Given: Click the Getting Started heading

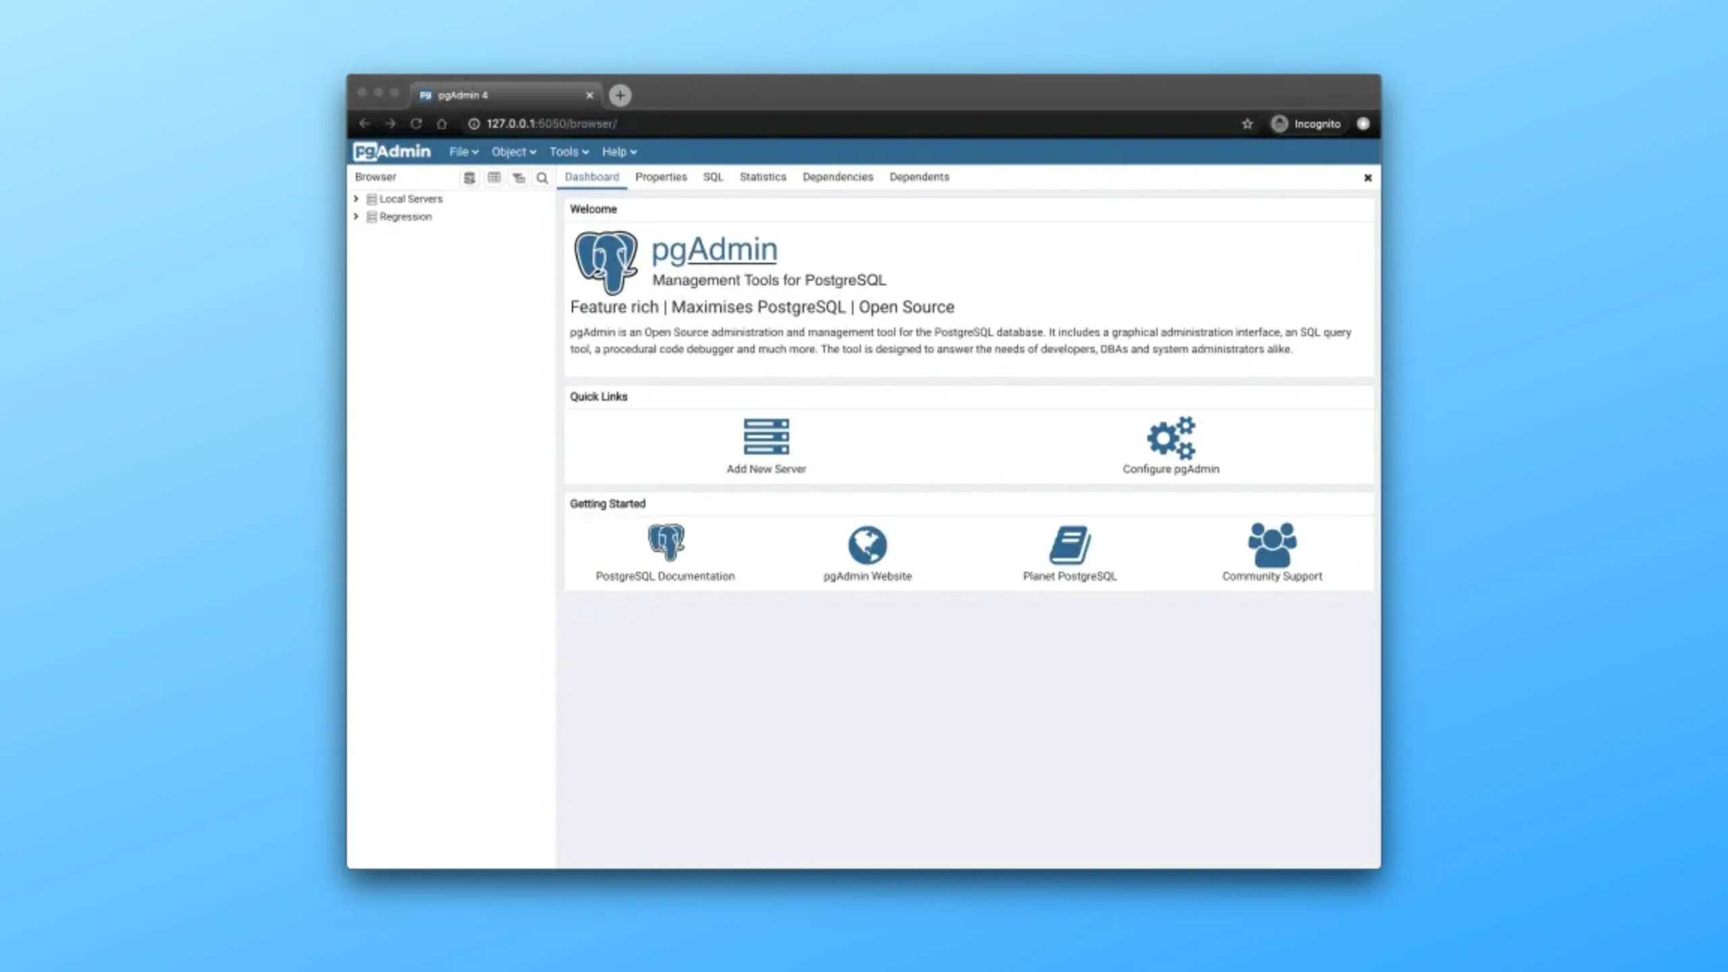Looking at the screenshot, I should pos(607,504).
